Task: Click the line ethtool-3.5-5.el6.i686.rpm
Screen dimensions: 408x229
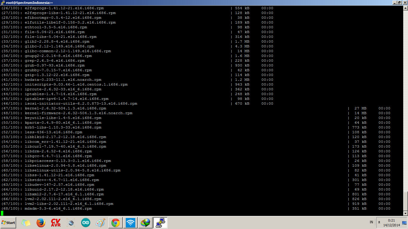Action: click(56, 27)
